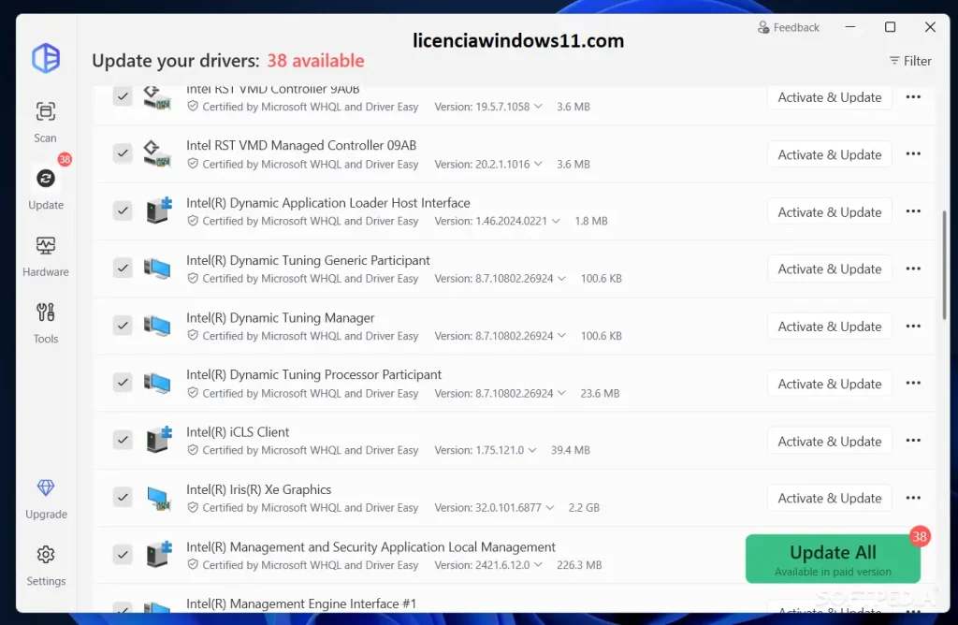Activate & Update Intel(R) Iris(R) Xe Graphics

(x=829, y=498)
